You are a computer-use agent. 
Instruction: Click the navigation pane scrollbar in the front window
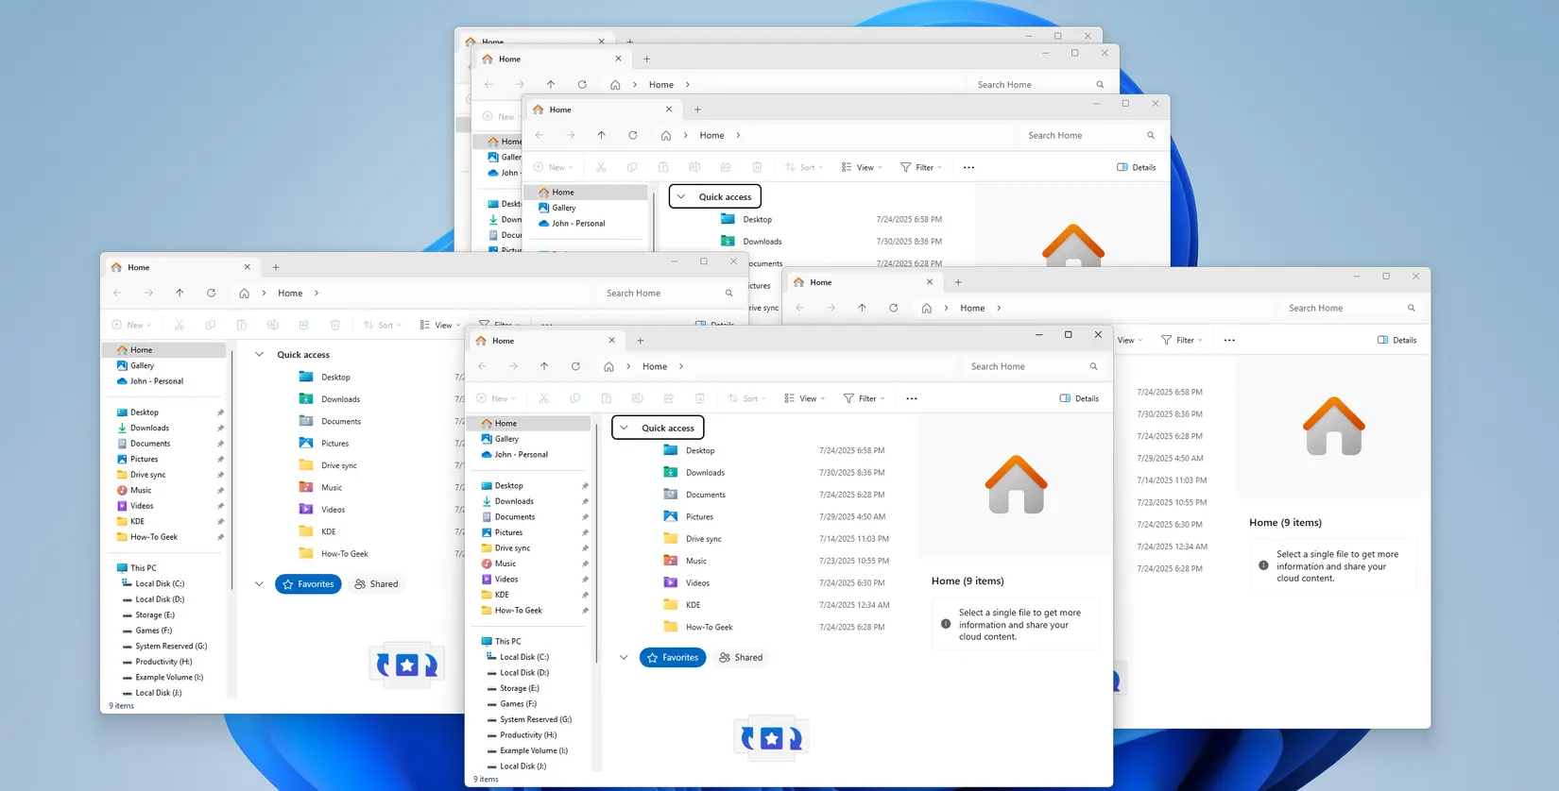tap(596, 543)
